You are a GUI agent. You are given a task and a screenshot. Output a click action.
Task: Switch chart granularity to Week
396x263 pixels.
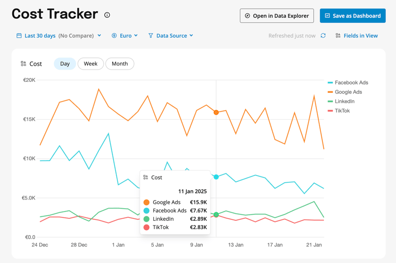coord(90,64)
